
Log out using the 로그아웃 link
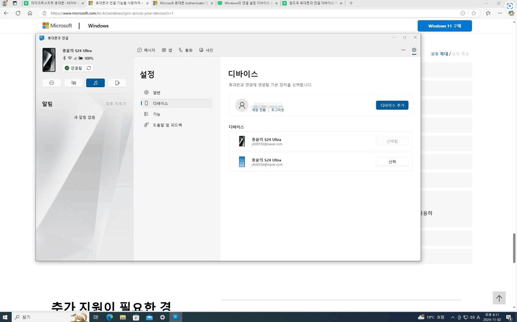[277, 110]
